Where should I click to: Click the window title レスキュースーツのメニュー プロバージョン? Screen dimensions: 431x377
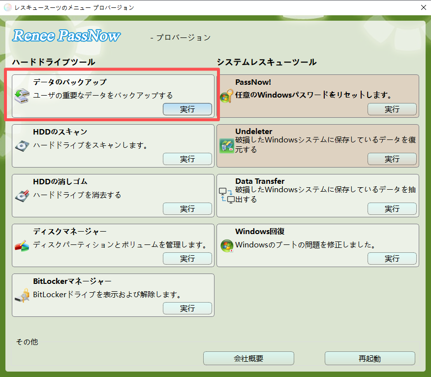pyautogui.click(x=74, y=8)
